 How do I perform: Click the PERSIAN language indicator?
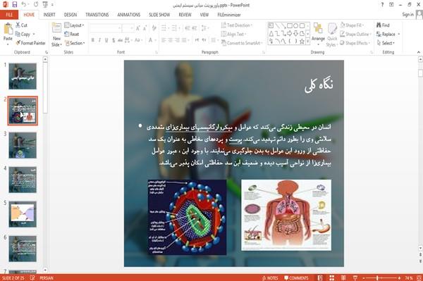click(x=47, y=278)
